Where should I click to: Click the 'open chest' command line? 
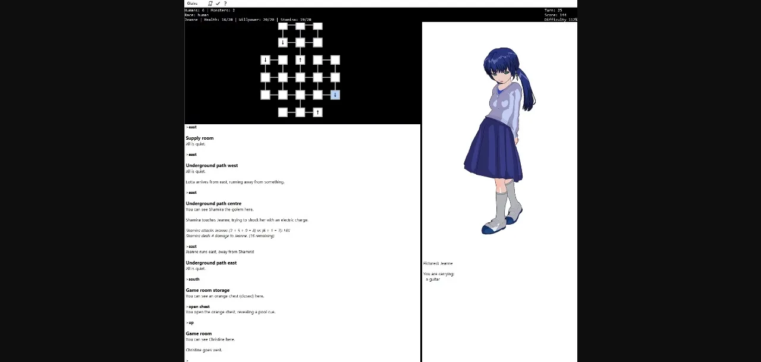199,307
